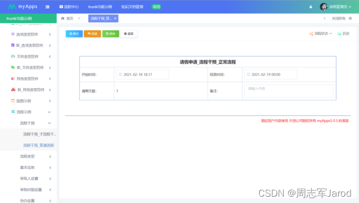Click the orange 回退 button

point(92,33)
